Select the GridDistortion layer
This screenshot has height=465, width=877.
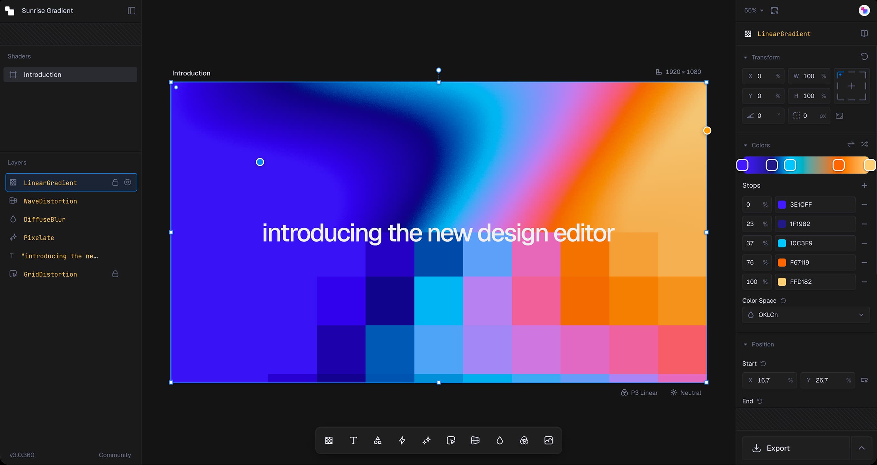[71, 274]
